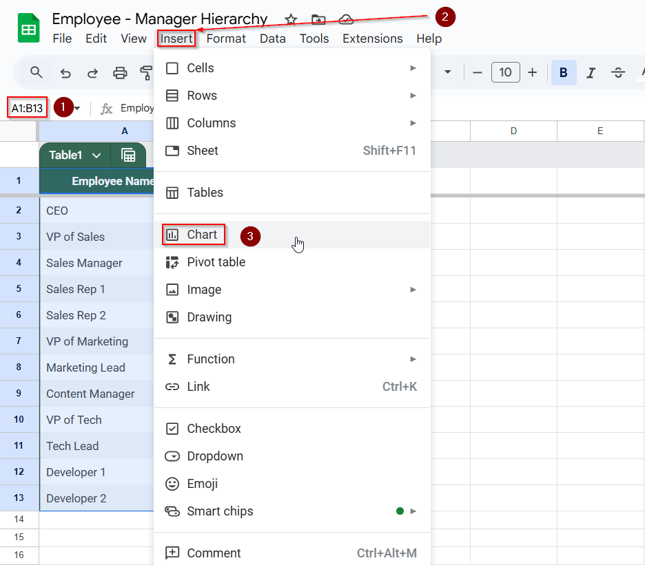Expand the name box dropdown arrow
645x565 pixels.
click(77, 109)
